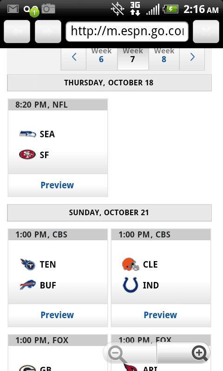The height and width of the screenshot is (371, 223).
Task: Tap the Gmail notification icon
Action: [x=13, y=9]
